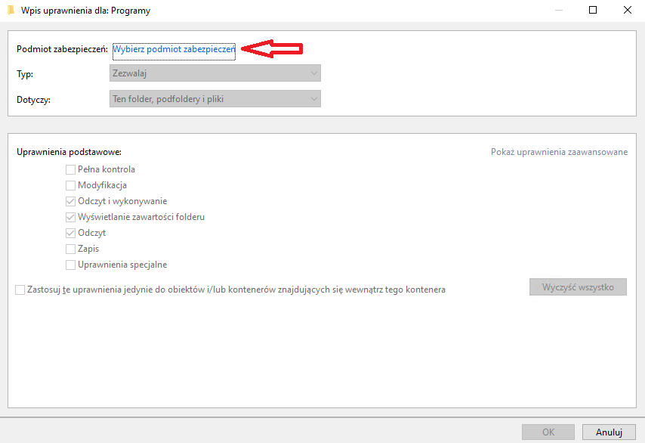The image size is (645, 443).
Task: Close the Wpis uprawnienia dialog window
Action: [x=628, y=11]
